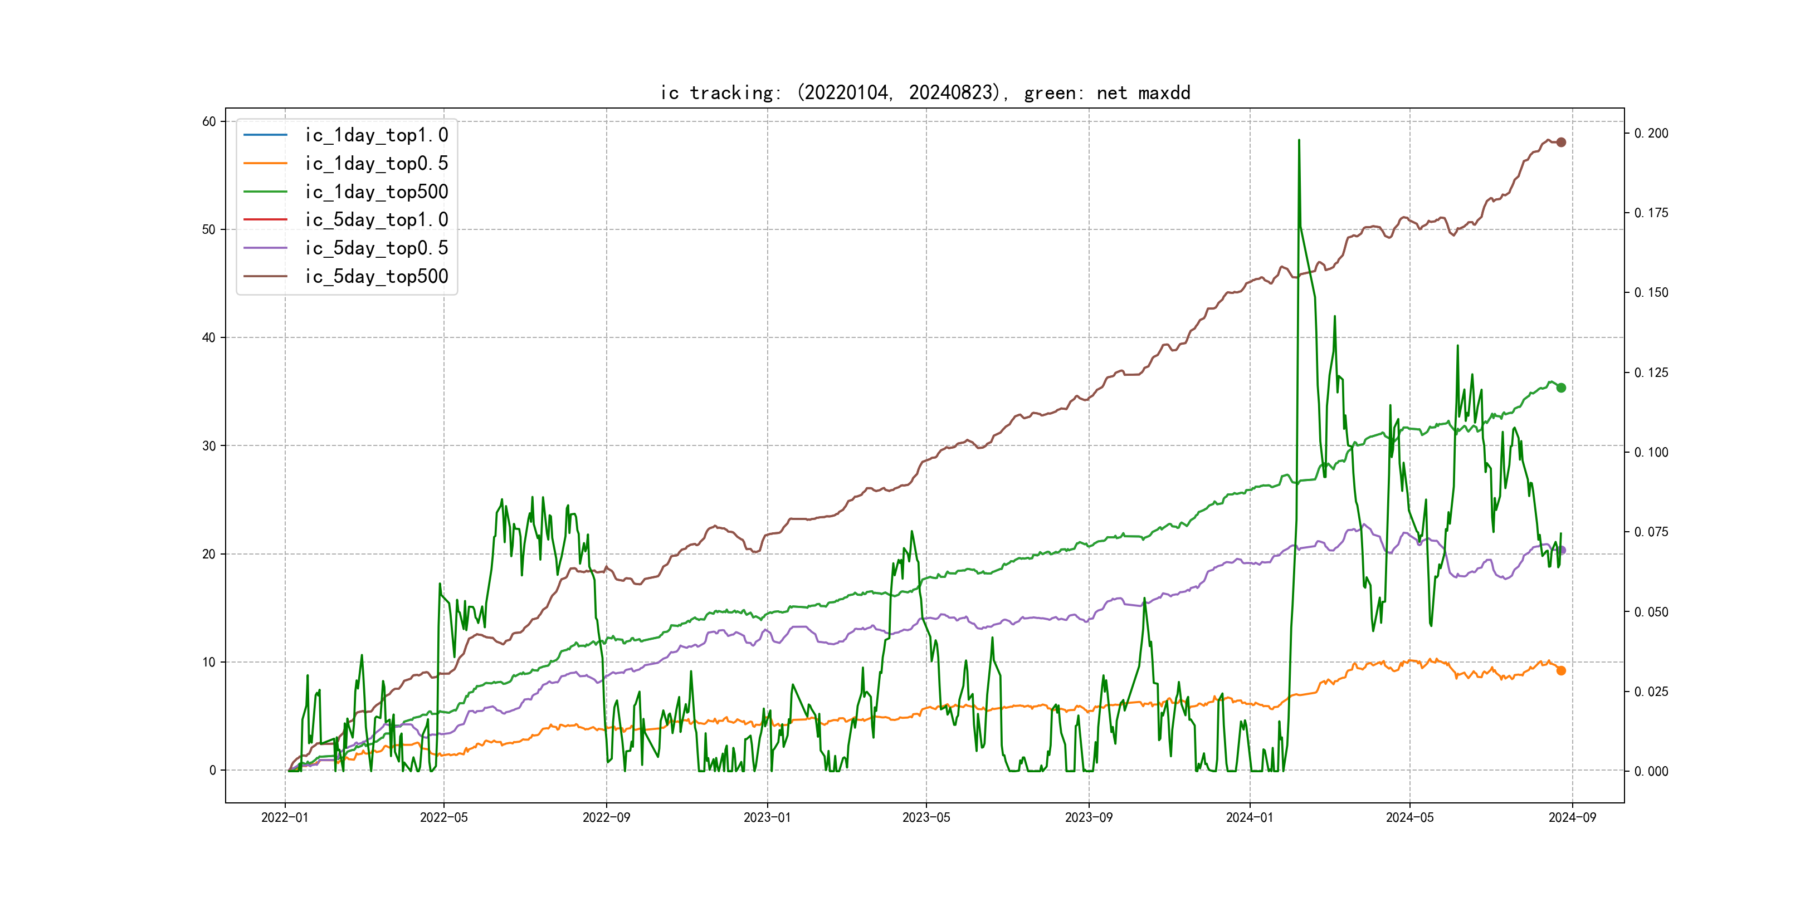Click the left axis tick label 60

[209, 122]
